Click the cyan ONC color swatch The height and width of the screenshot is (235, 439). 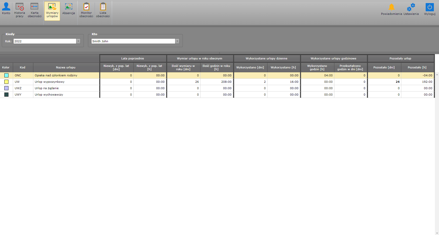pos(6,75)
